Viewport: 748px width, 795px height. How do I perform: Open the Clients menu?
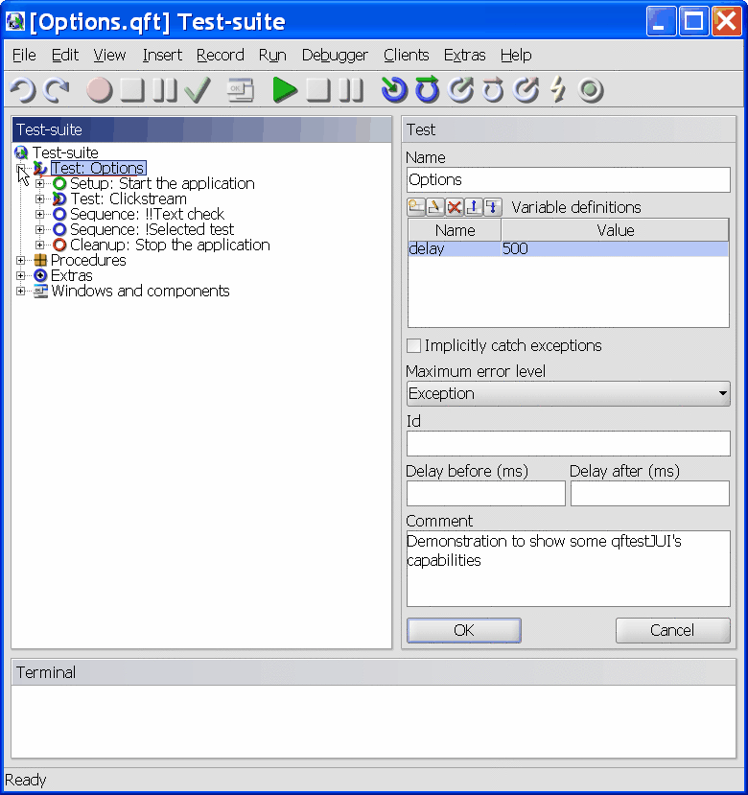[x=407, y=55]
